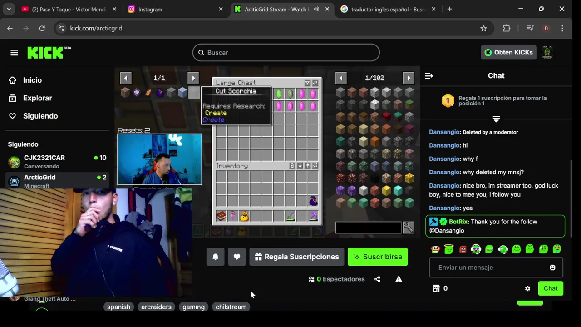Collapse the chat panel

coord(429,76)
